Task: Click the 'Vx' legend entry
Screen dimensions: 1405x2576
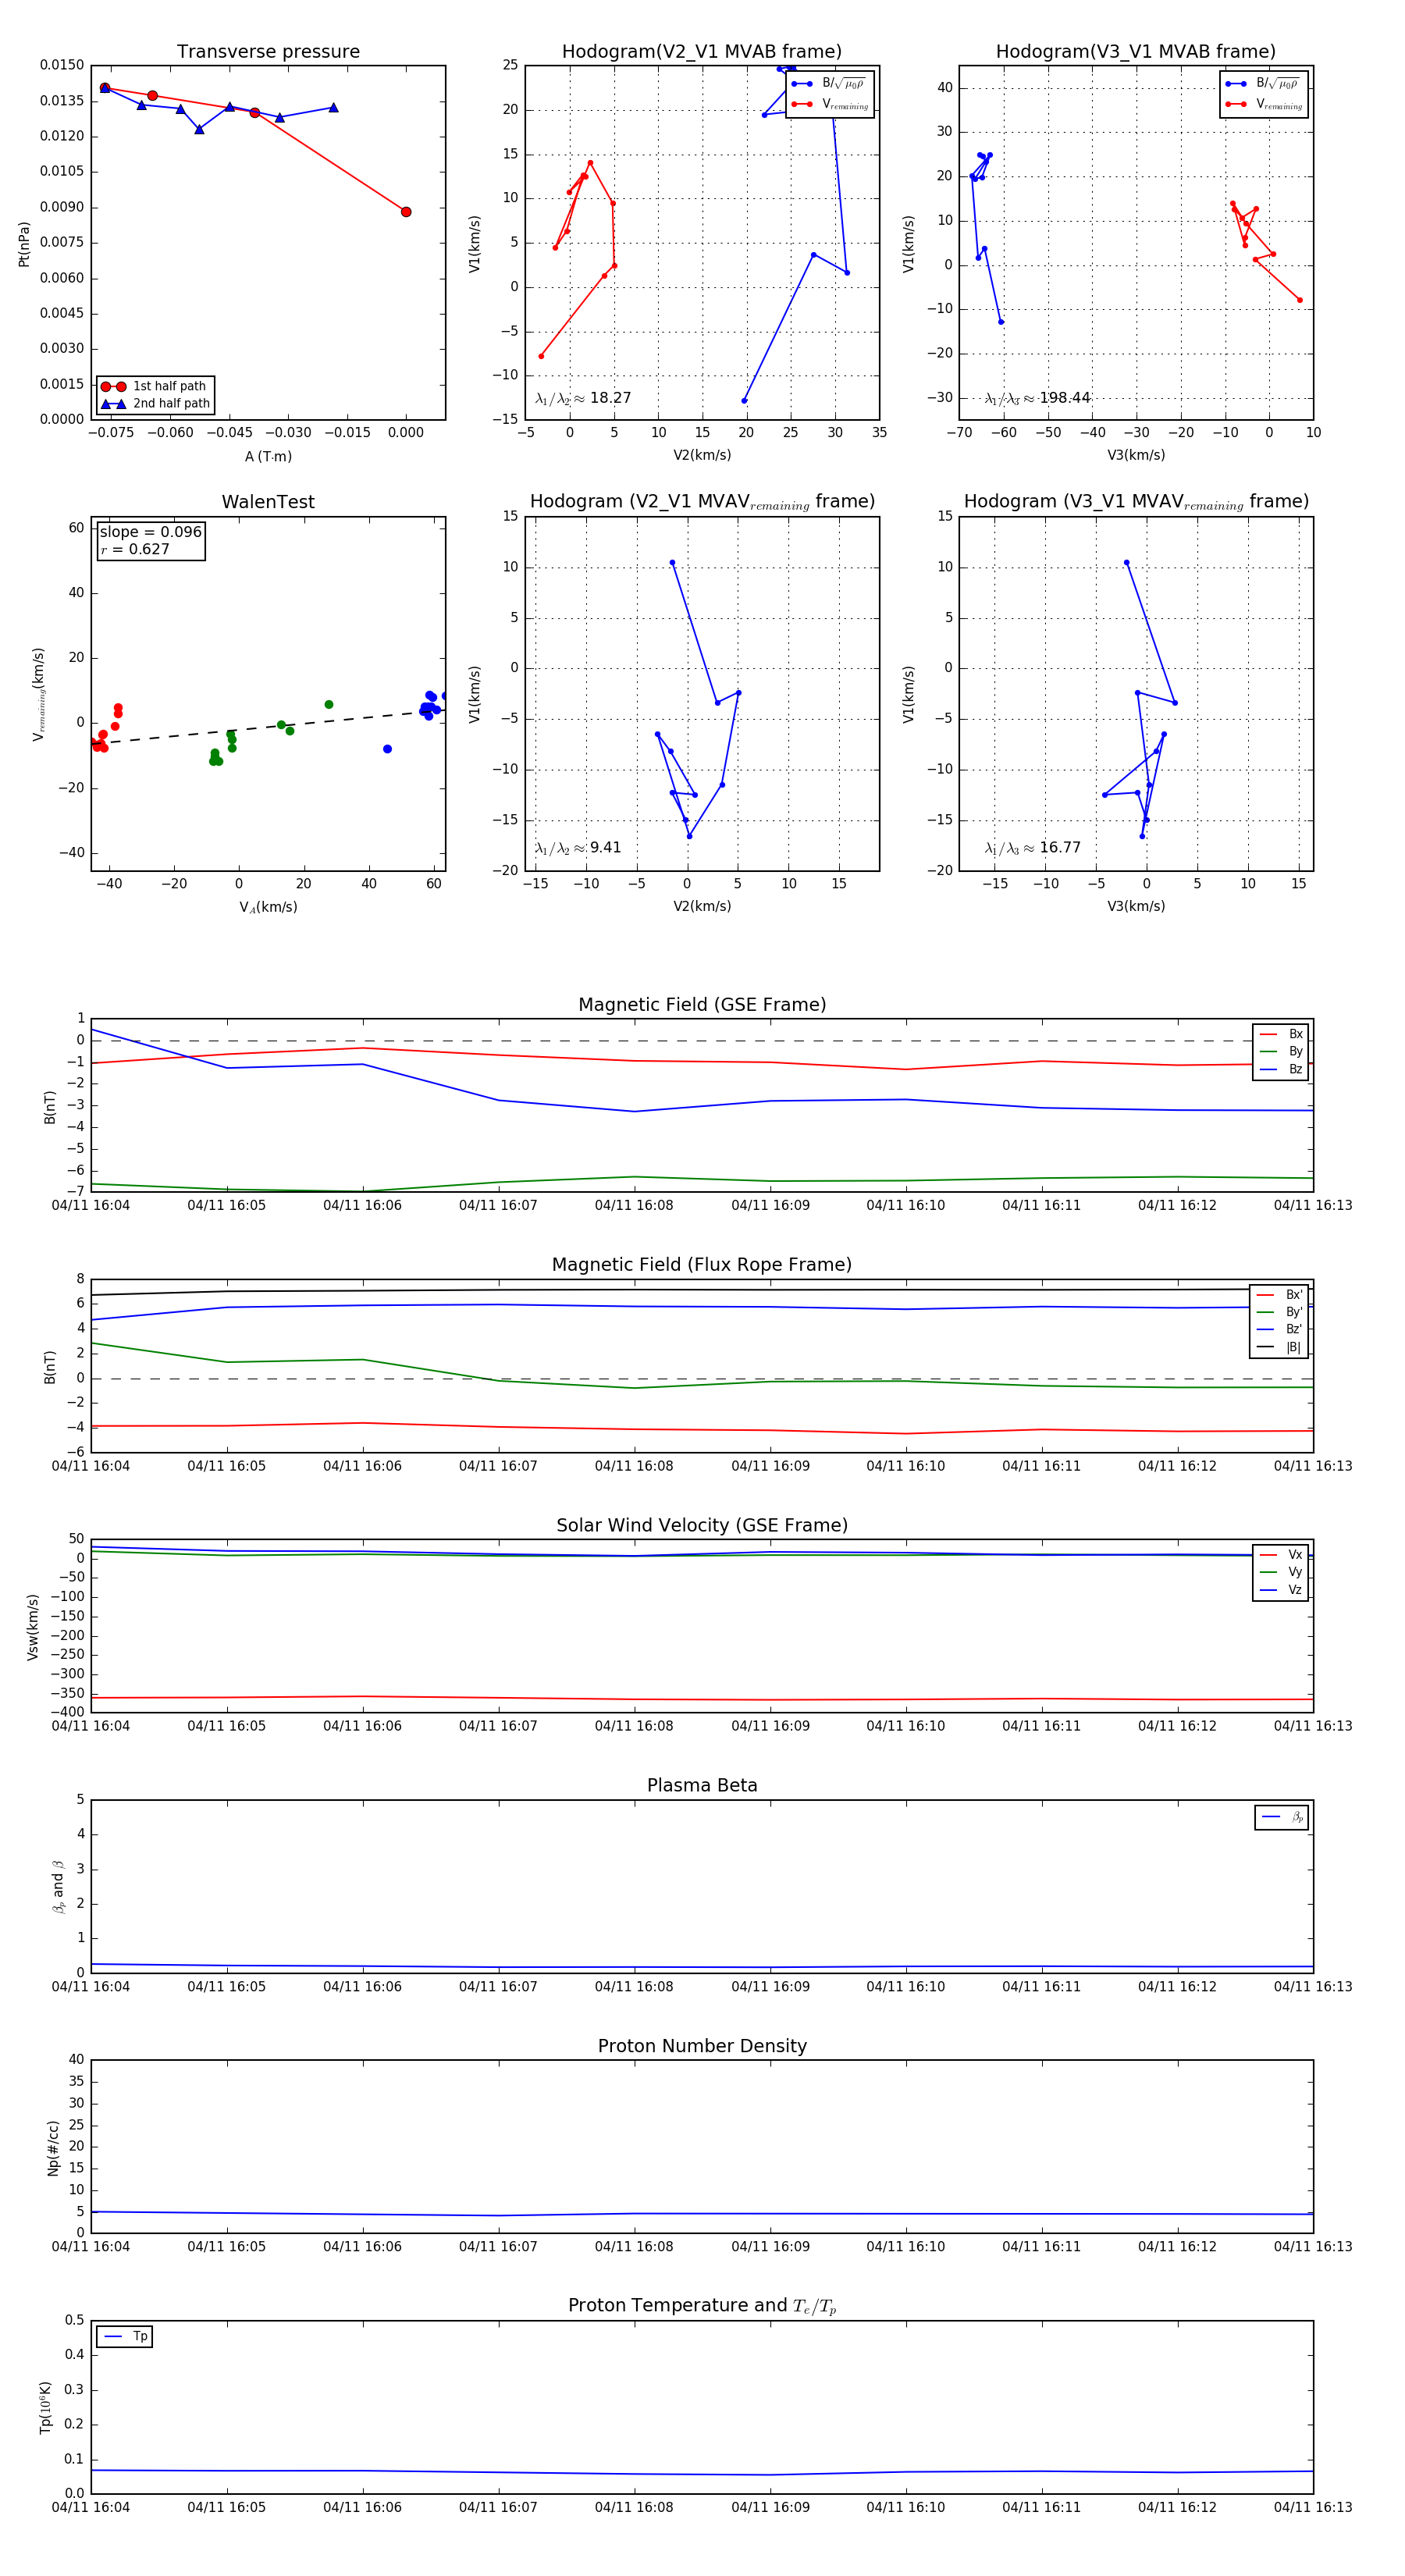Action: pyautogui.click(x=1281, y=1555)
